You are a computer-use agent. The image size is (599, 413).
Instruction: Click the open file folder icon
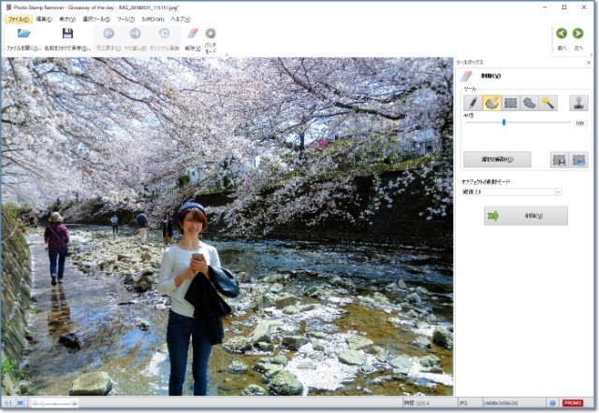point(23,35)
